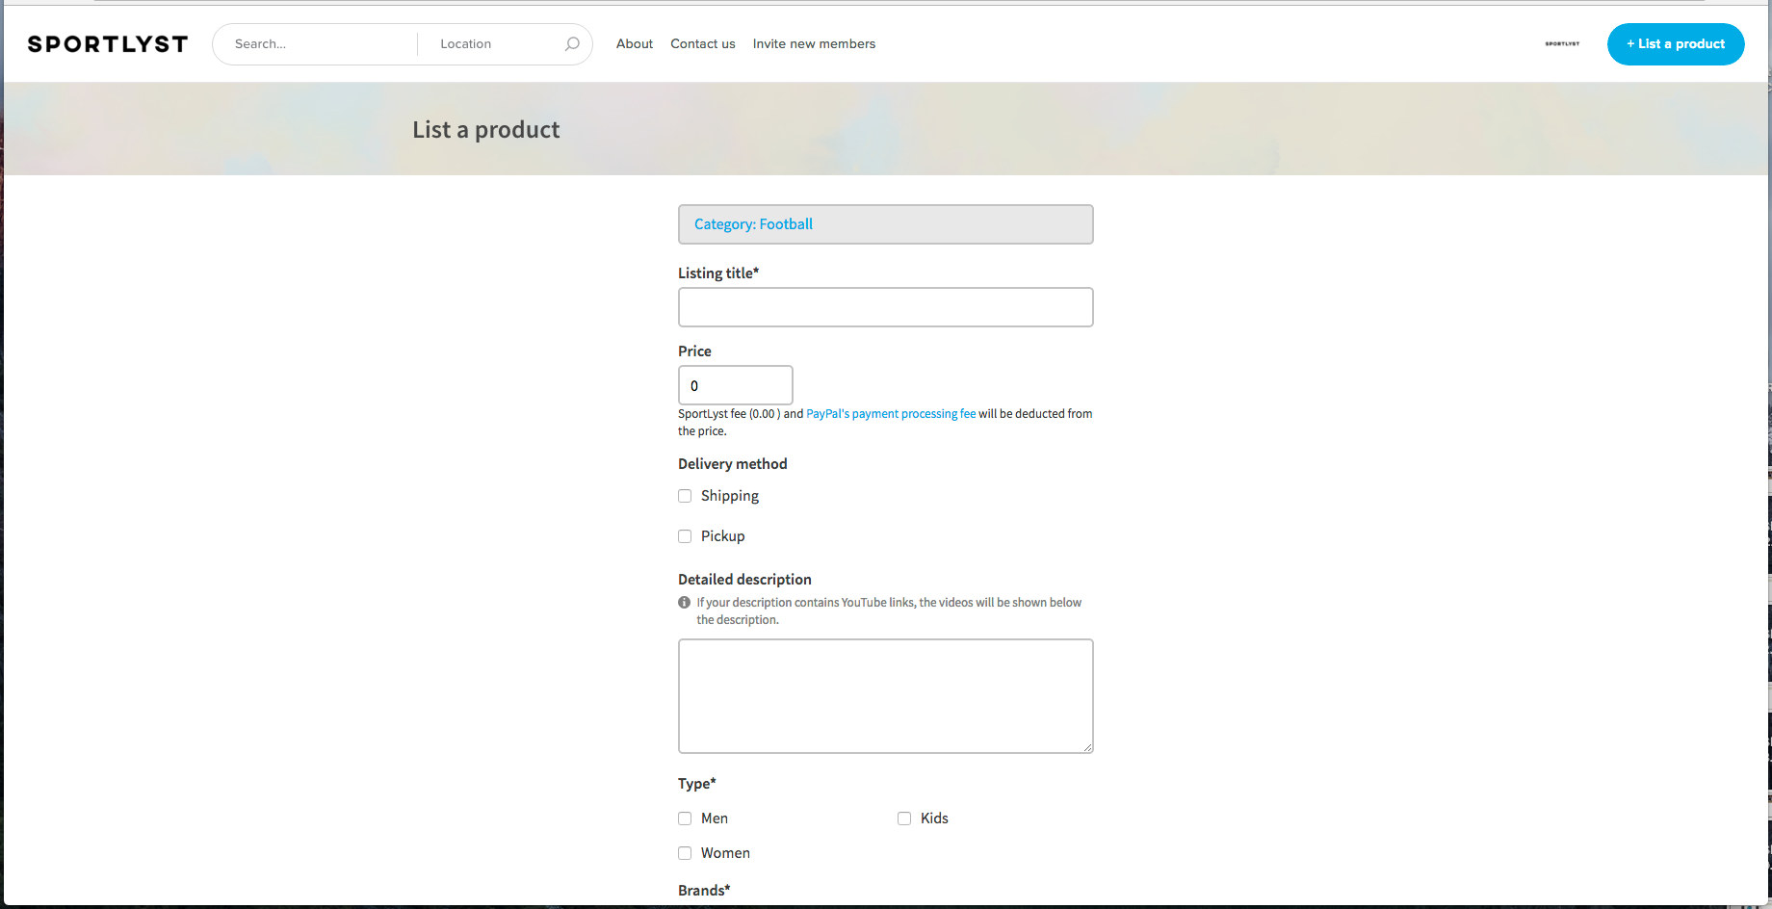Open Invite new members link
Screen dimensions: 1772x909
click(814, 44)
